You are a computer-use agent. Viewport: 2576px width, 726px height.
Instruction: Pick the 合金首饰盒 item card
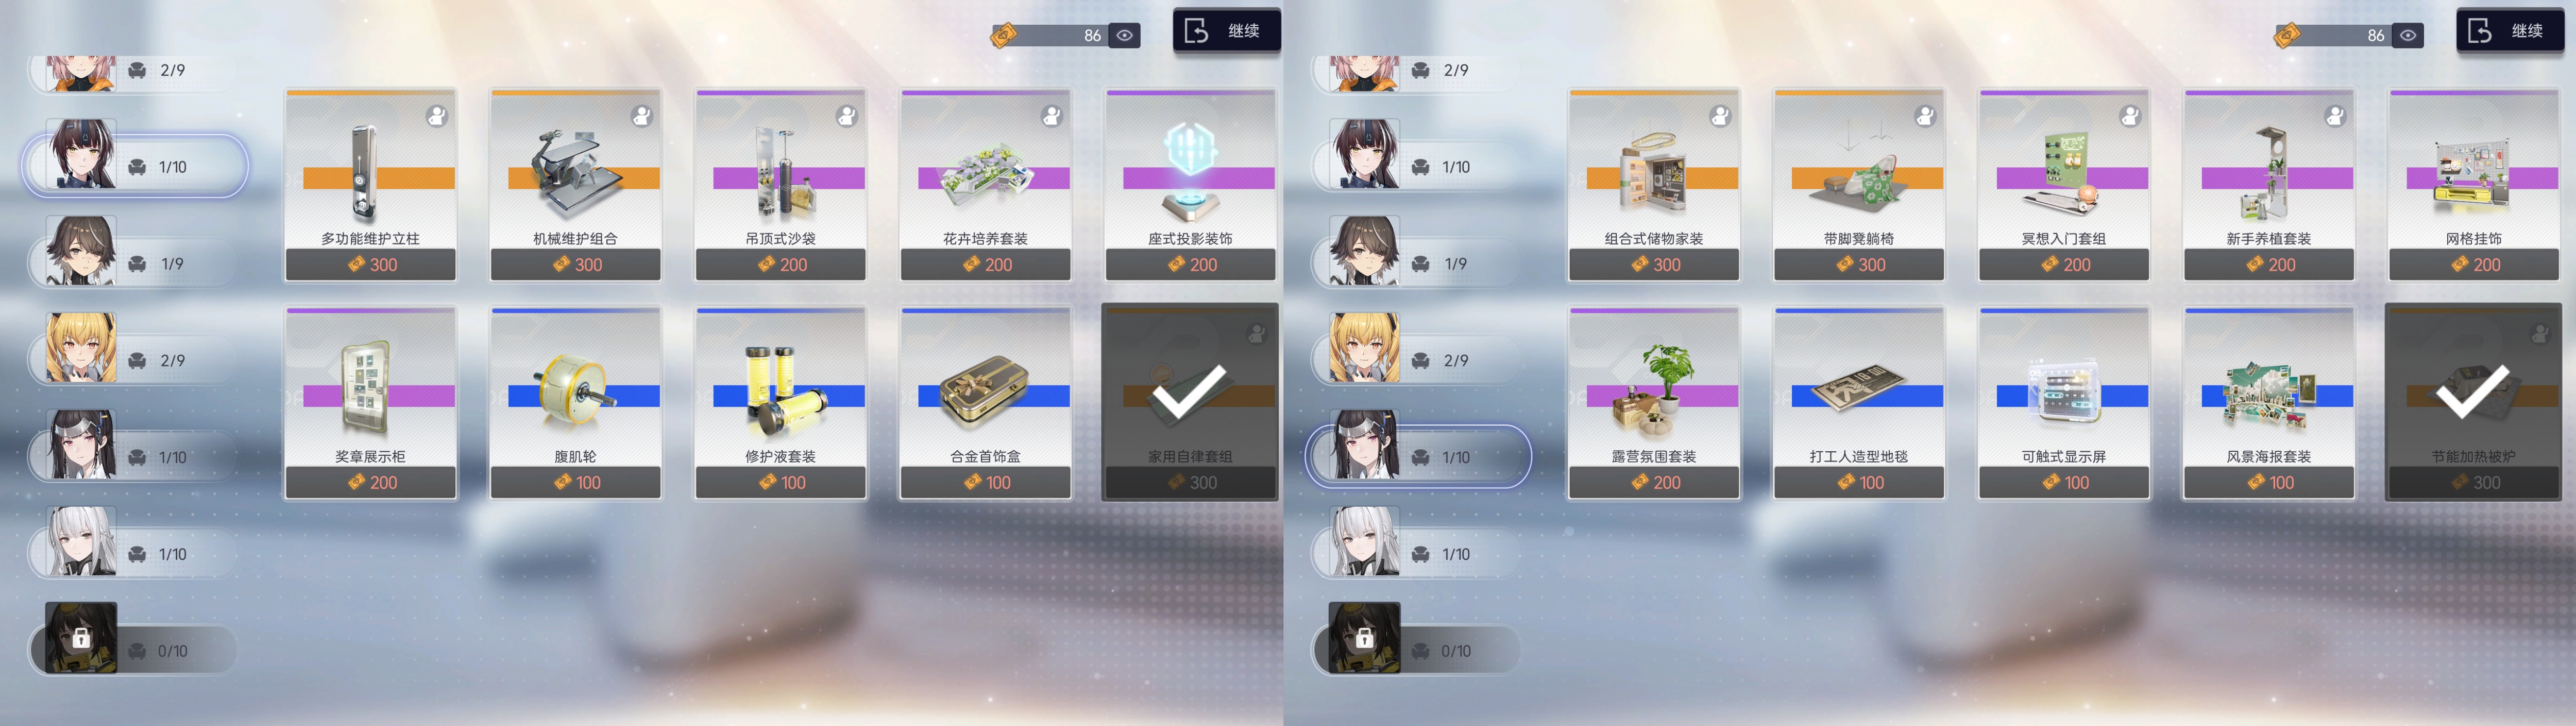click(985, 401)
